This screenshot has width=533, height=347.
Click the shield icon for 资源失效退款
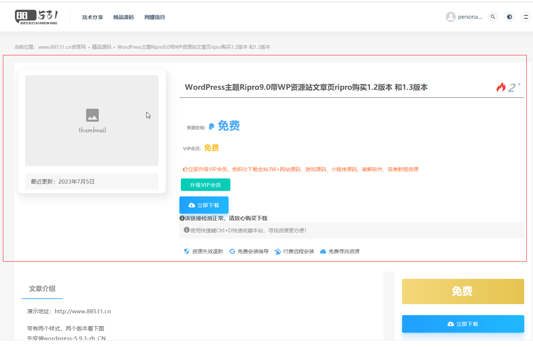pos(187,251)
